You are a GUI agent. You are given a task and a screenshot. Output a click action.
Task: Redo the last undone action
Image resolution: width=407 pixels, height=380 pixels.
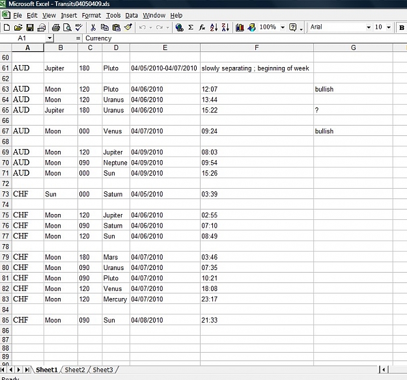click(160, 27)
